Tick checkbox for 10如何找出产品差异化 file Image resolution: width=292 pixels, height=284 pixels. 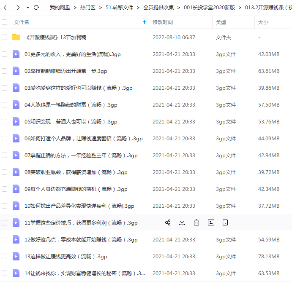(5, 206)
